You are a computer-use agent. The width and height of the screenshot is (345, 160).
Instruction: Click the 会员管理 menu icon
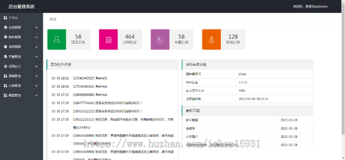coord(6,28)
